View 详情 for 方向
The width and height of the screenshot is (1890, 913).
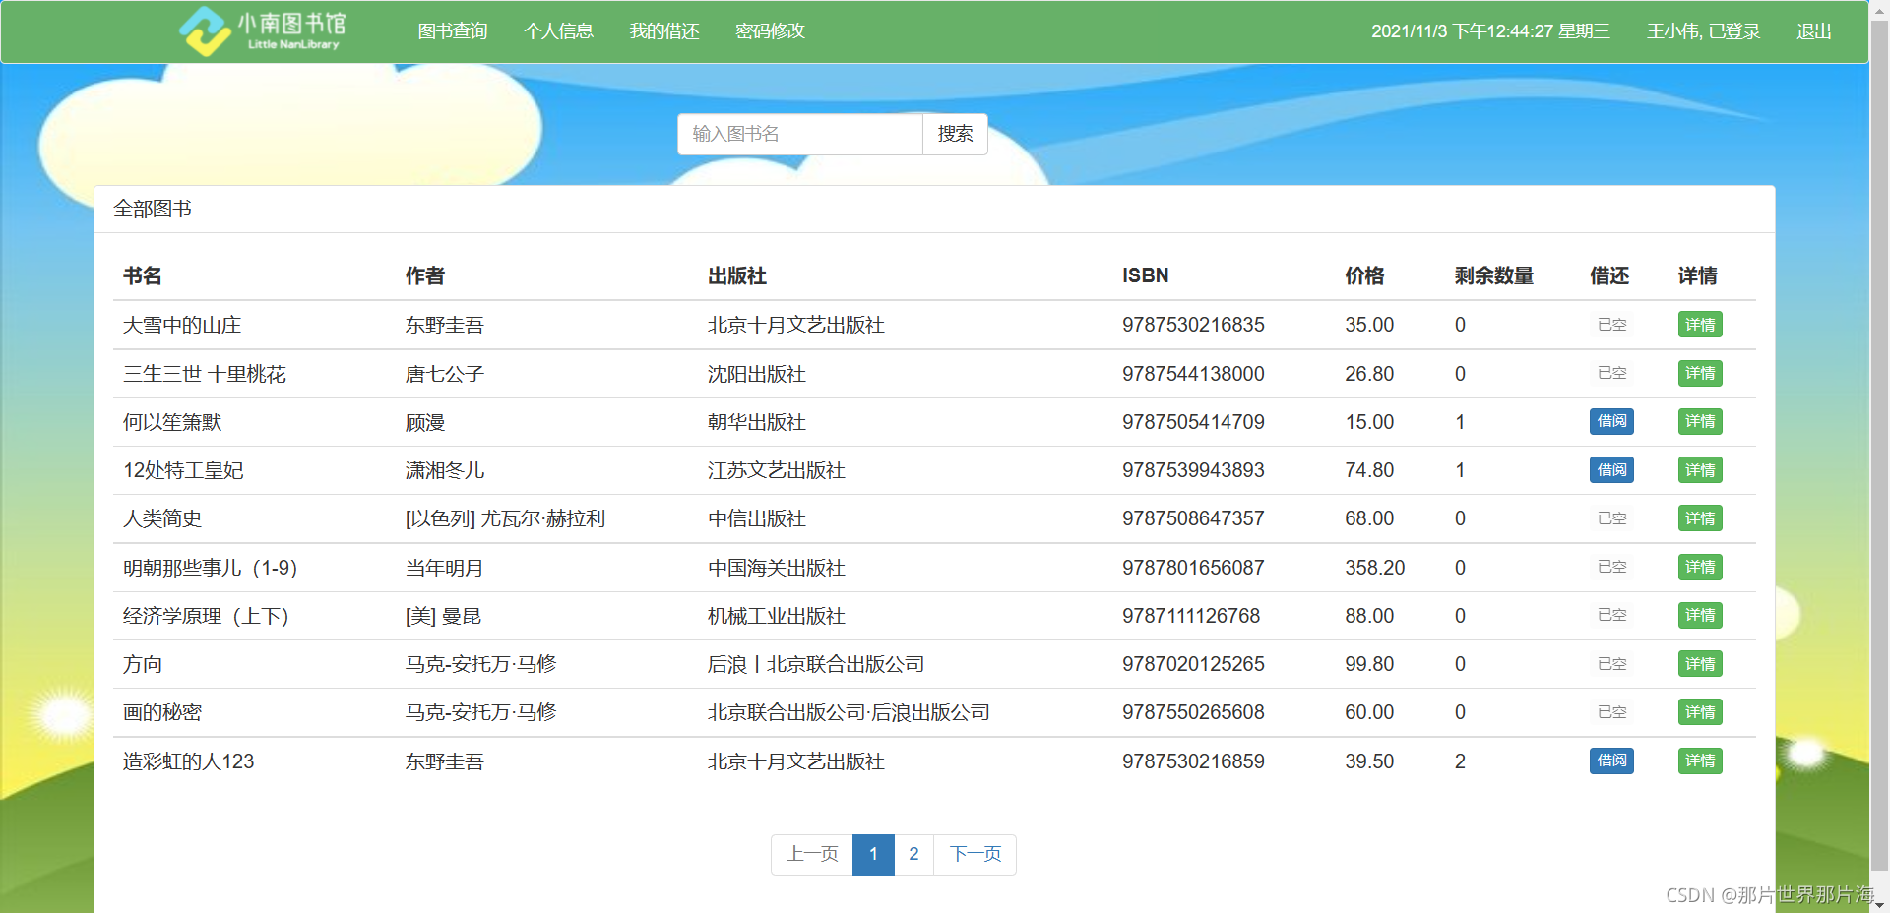tap(1700, 664)
